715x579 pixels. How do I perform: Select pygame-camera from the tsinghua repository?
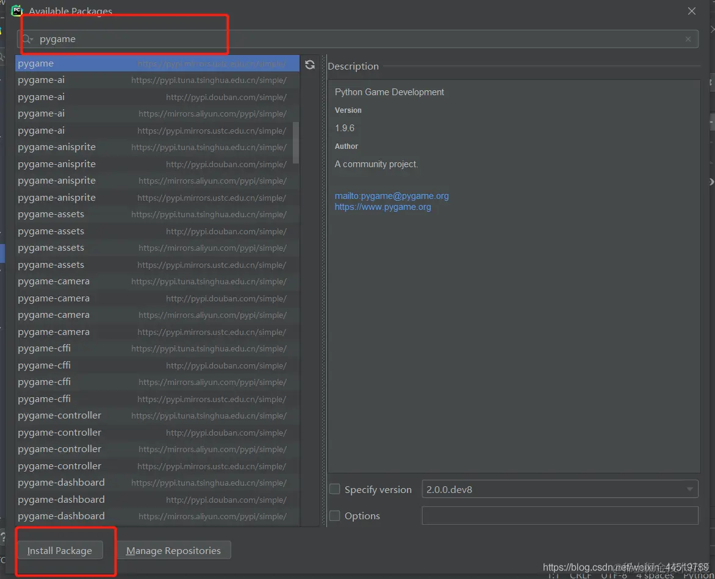[157, 281]
